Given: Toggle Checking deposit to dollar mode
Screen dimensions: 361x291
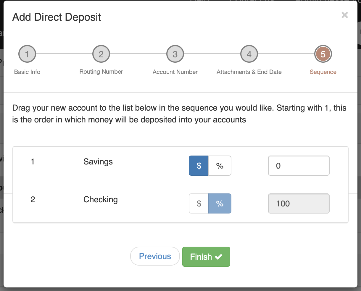Looking at the screenshot, I should click(199, 203).
